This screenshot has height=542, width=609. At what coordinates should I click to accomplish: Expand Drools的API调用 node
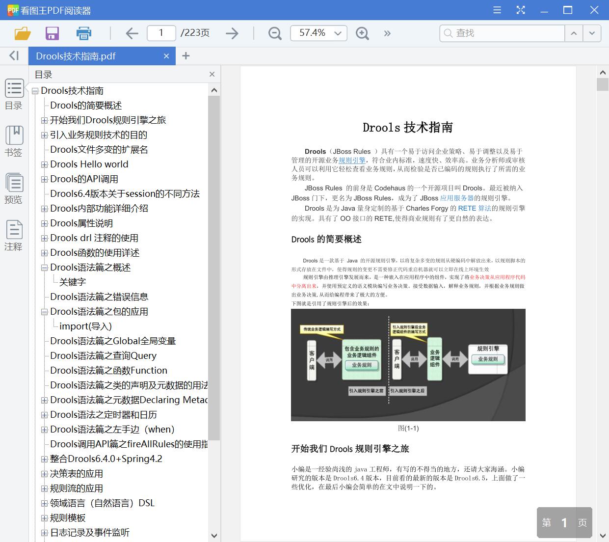coord(44,179)
